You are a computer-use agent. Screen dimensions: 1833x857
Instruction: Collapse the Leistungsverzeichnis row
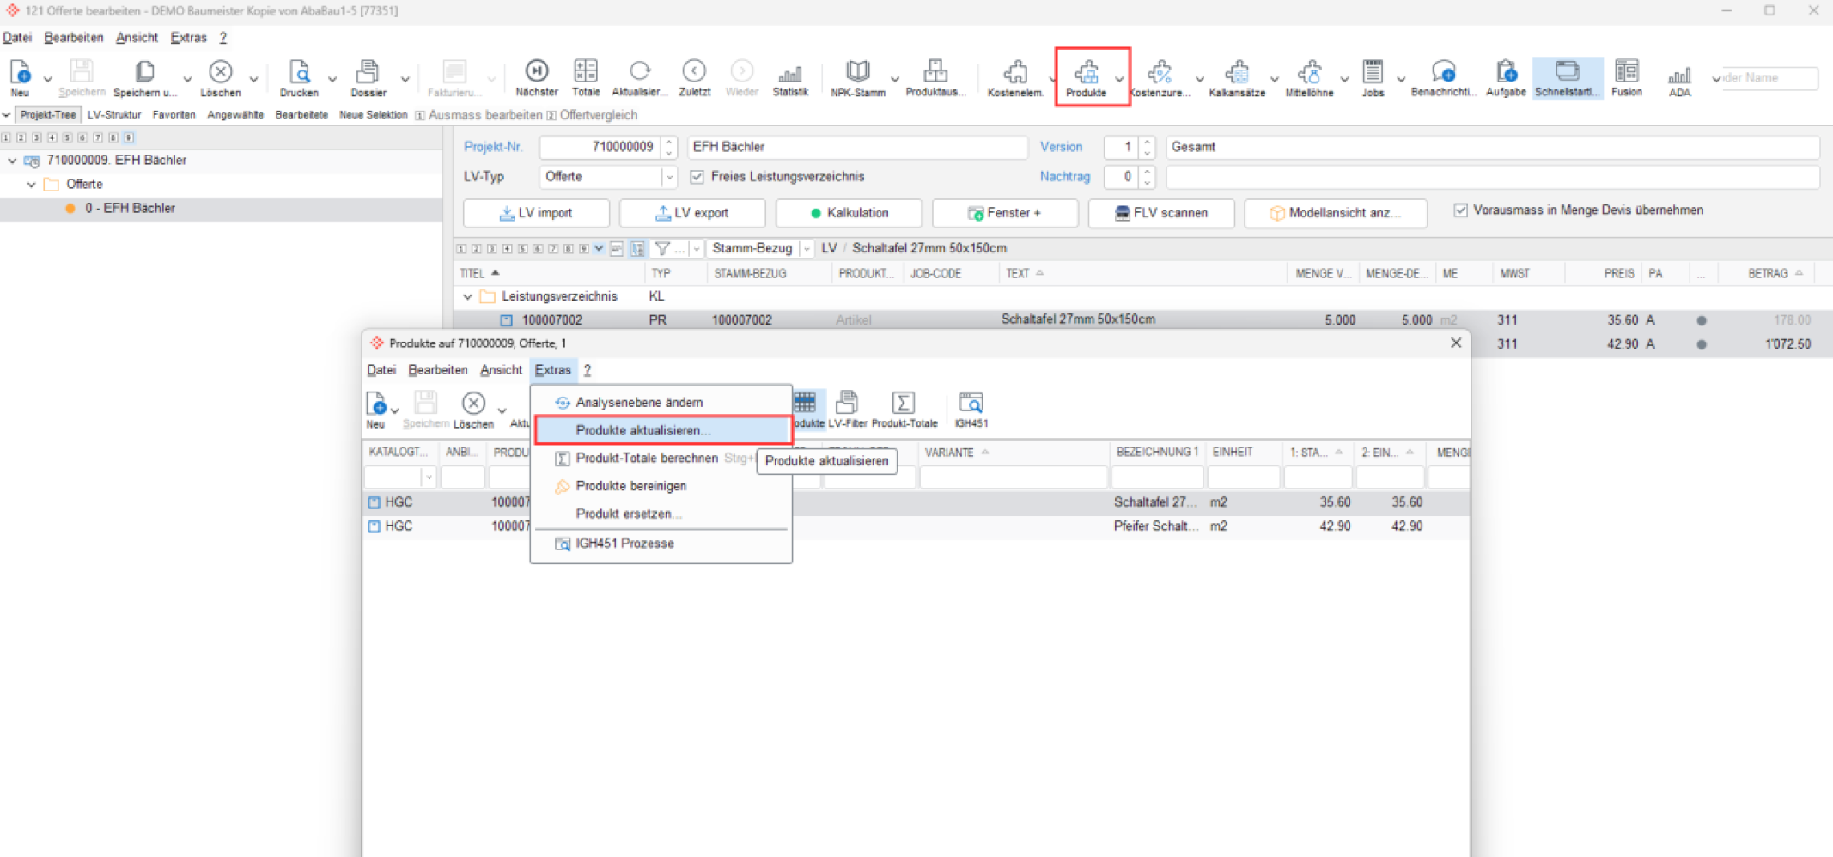click(467, 296)
